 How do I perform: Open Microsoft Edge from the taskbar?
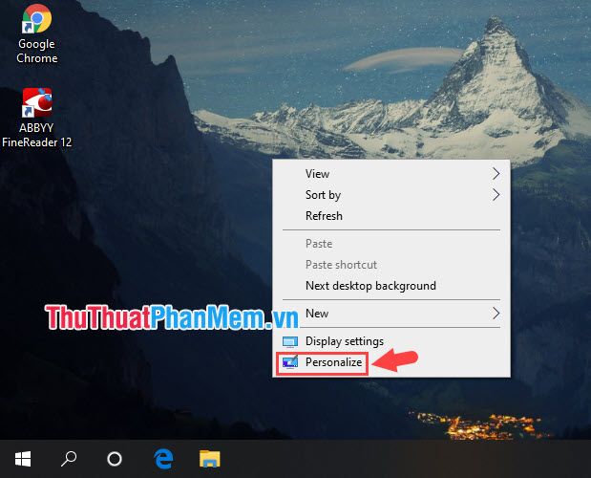click(163, 459)
